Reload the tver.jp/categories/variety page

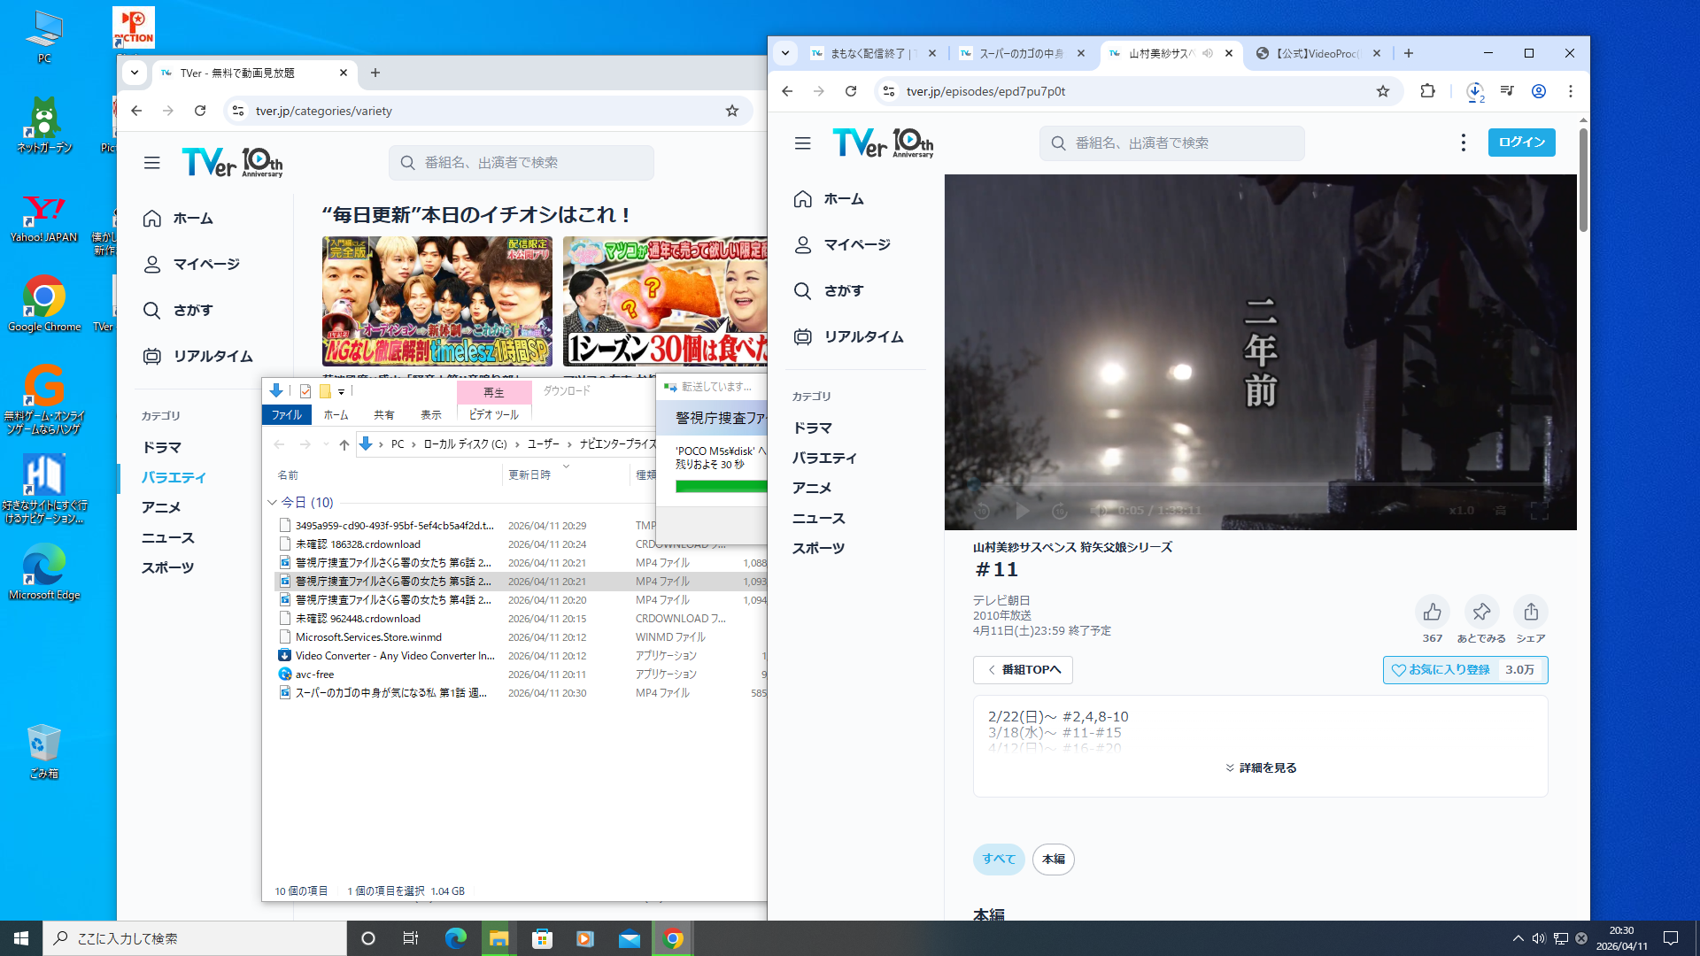coord(200,111)
